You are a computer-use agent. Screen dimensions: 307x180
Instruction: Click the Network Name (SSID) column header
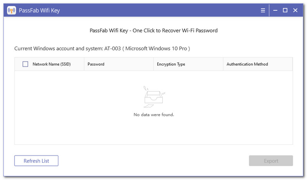51,64
